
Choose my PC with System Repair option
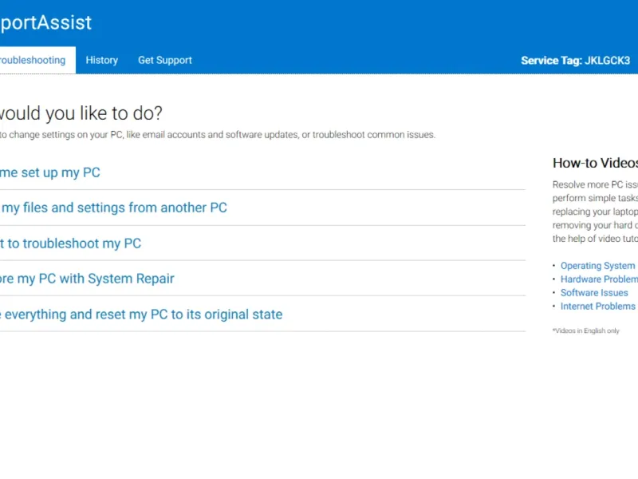[87, 279]
